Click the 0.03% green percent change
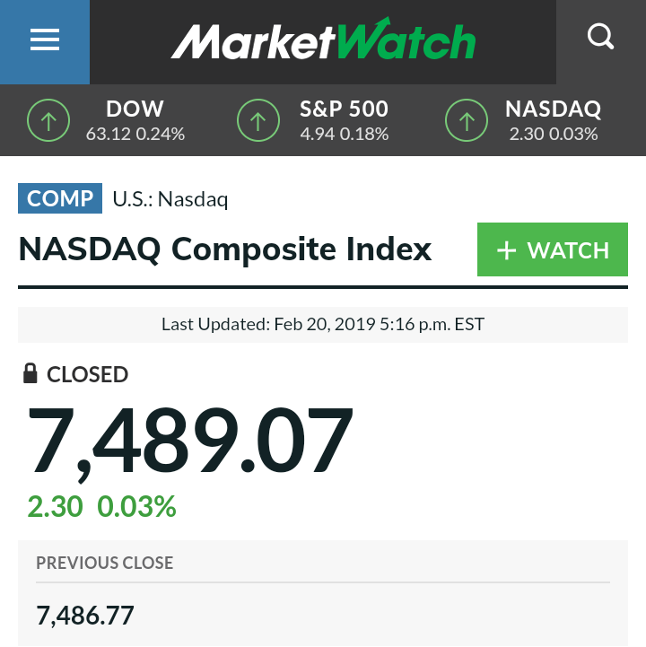Screen dimensions: 646x647 coord(136,506)
